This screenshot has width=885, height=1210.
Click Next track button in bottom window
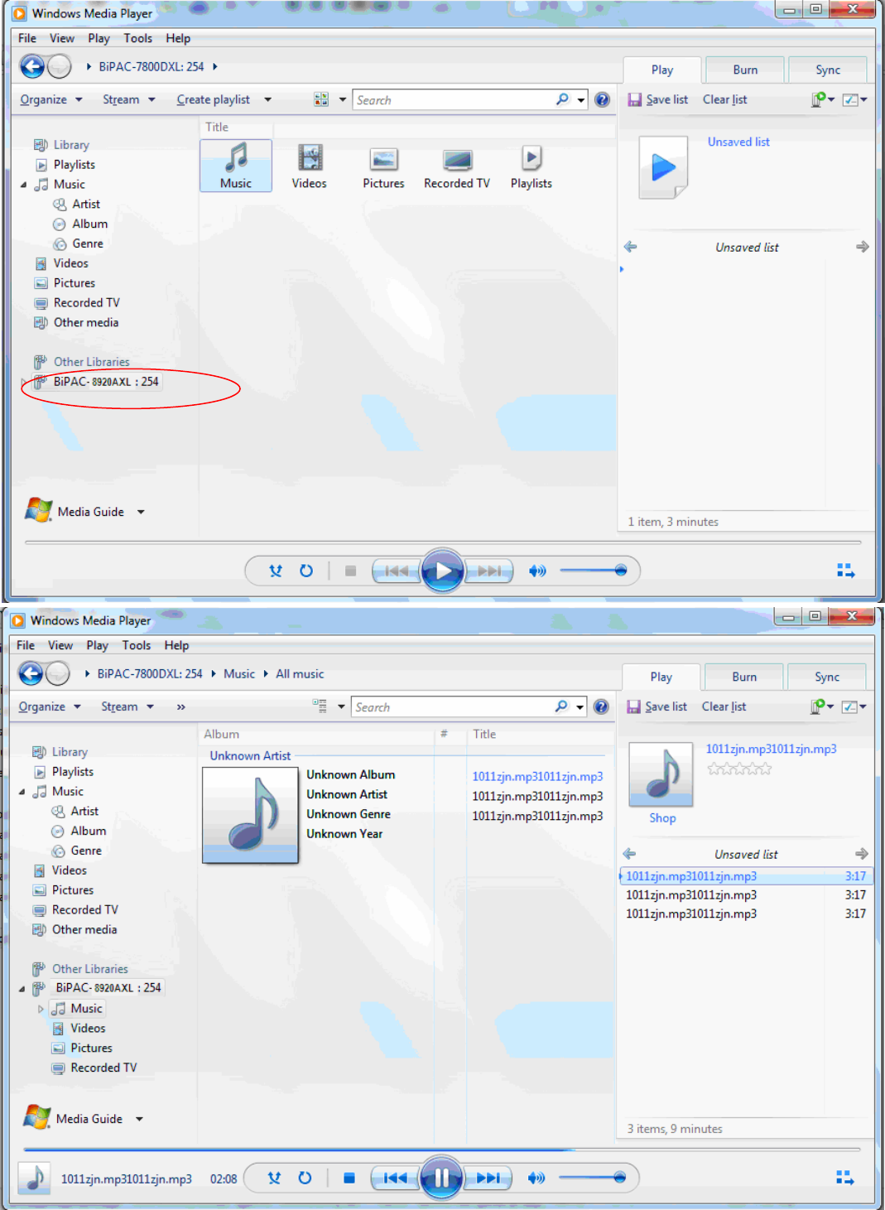488,1178
